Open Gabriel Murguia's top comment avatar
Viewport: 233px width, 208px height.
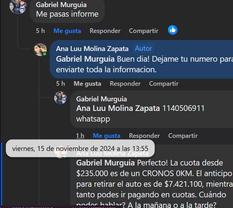point(18,6)
